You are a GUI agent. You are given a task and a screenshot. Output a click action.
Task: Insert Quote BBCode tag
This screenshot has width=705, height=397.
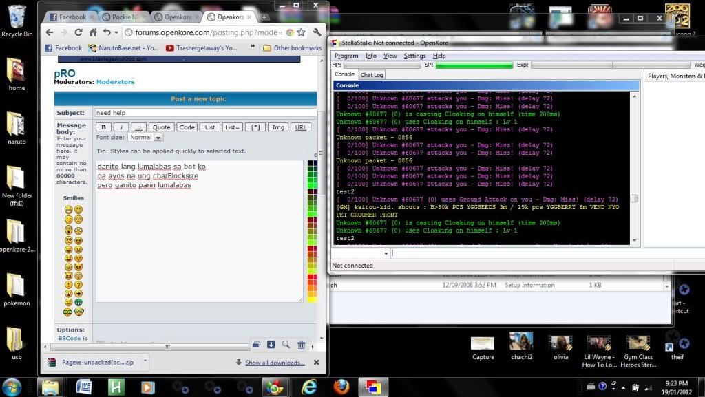[x=161, y=127]
